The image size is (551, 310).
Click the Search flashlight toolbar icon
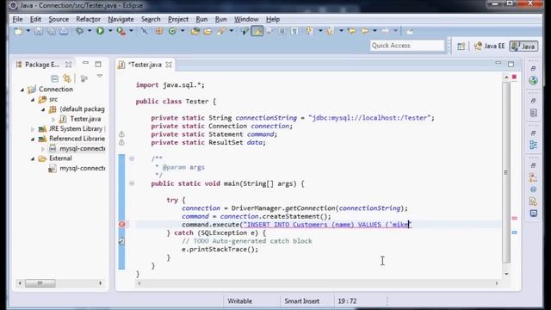pyautogui.click(x=221, y=31)
